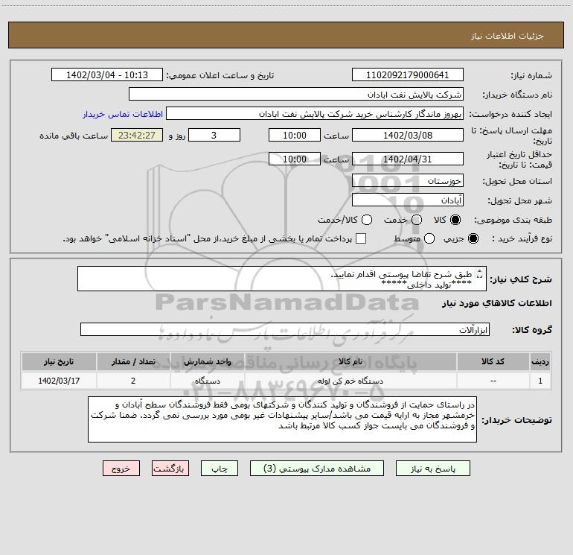
Task: Click the price validity date 1402/04/31
Action: pyautogui.click(x=408, y=159)
